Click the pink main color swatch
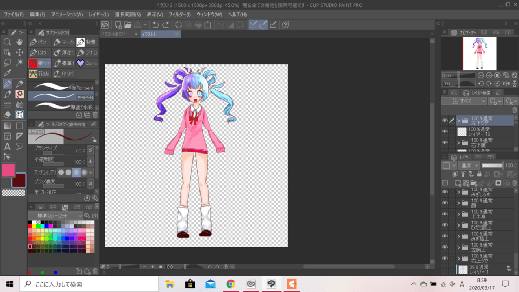This screenshot has height=292, width=519. pyautogui.click(x=8, y=170)
